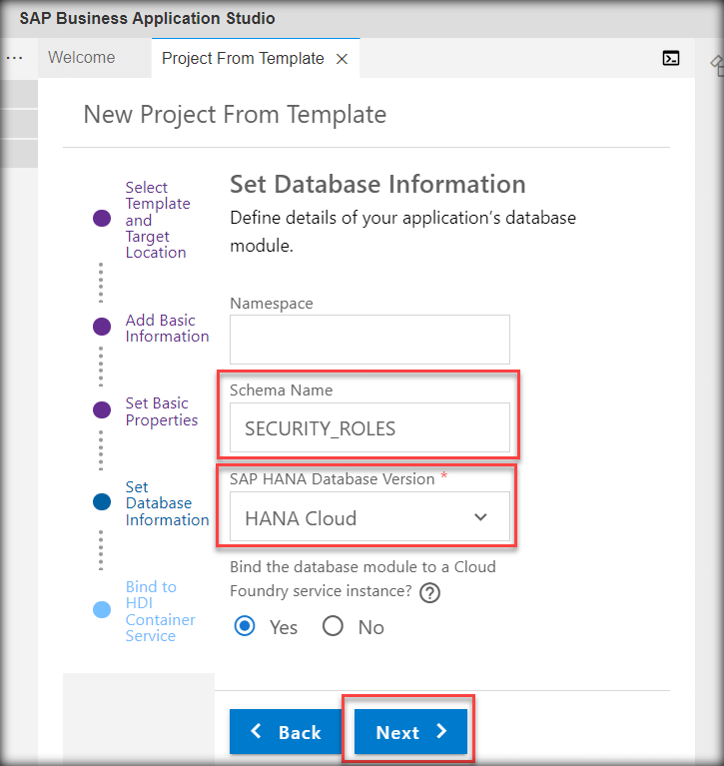This screenshot has width=724, height=766.
Task: Click the Back button
Action: pos(286,732)
